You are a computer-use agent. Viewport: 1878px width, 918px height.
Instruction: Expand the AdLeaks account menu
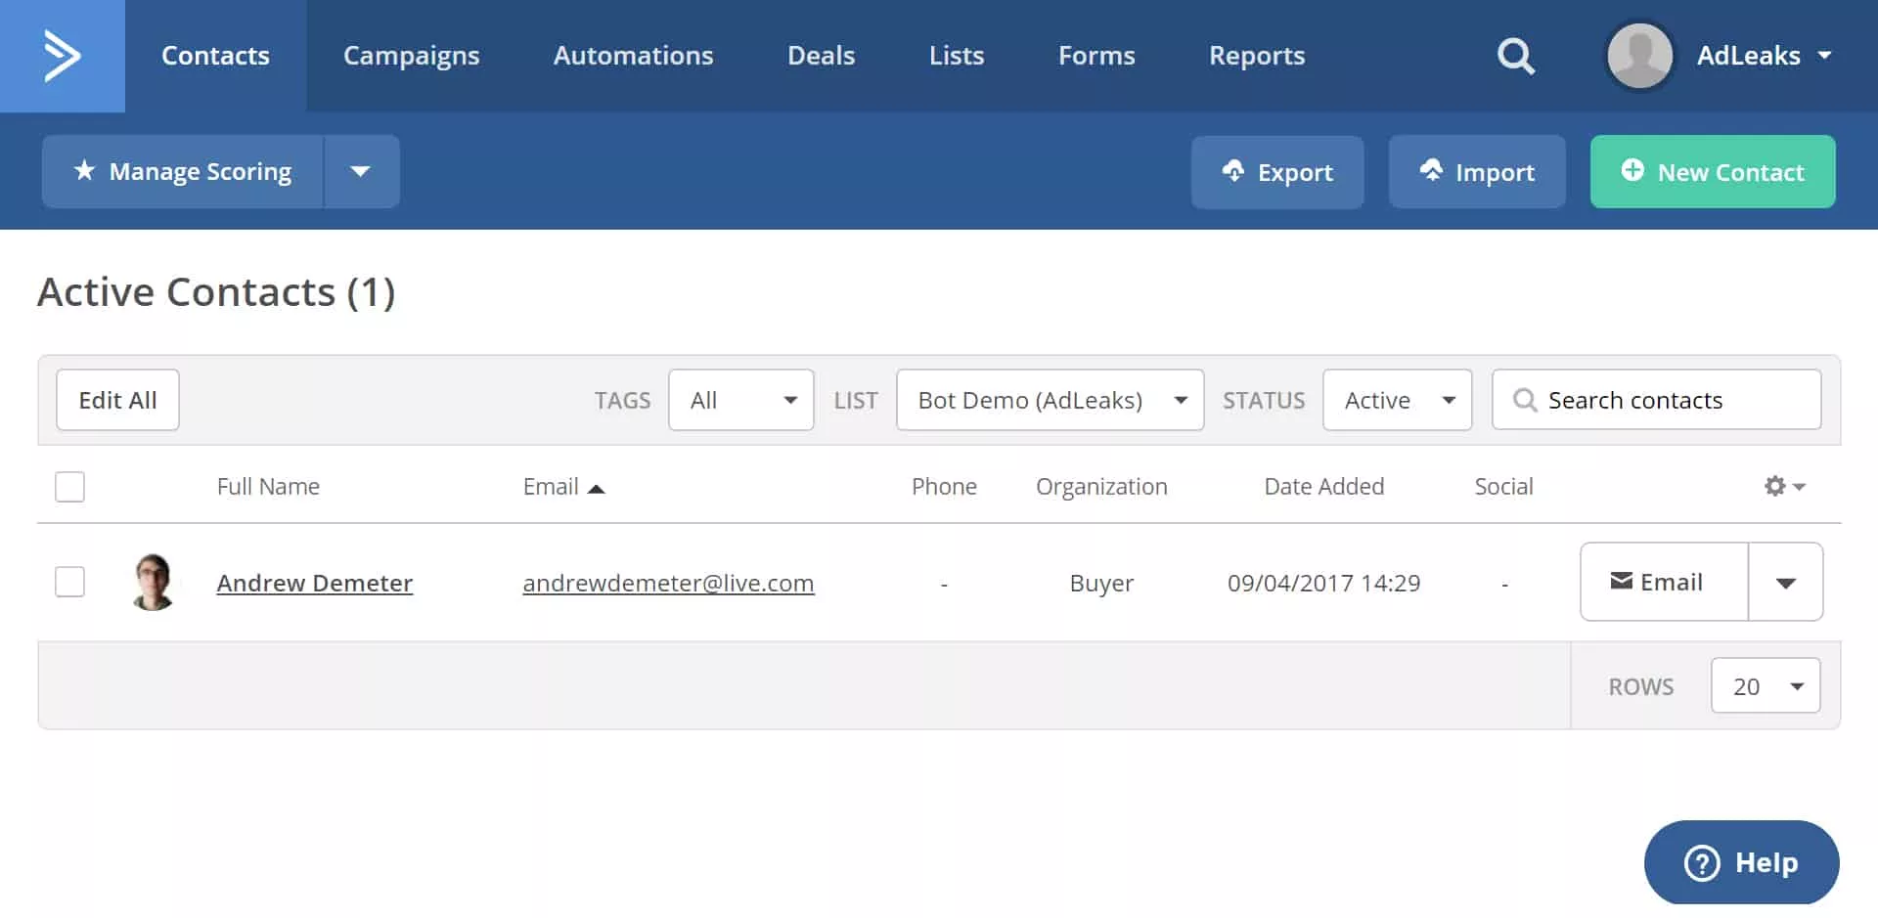tap(1764, 56)
